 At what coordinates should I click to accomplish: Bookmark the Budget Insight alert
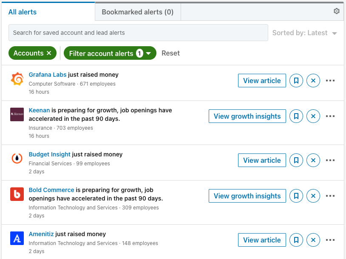pos(296,160)
